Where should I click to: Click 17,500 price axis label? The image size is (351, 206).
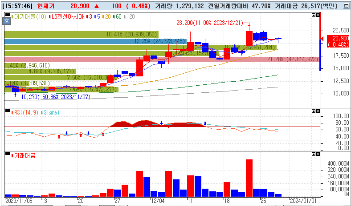coord(341,56)
